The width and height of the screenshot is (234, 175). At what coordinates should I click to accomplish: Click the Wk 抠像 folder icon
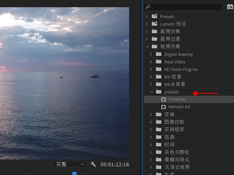[159, 77]
